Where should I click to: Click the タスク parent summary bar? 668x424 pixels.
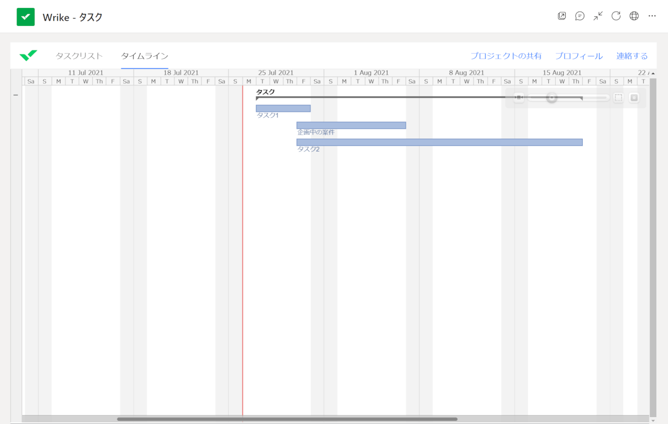(x=419, y=98)
